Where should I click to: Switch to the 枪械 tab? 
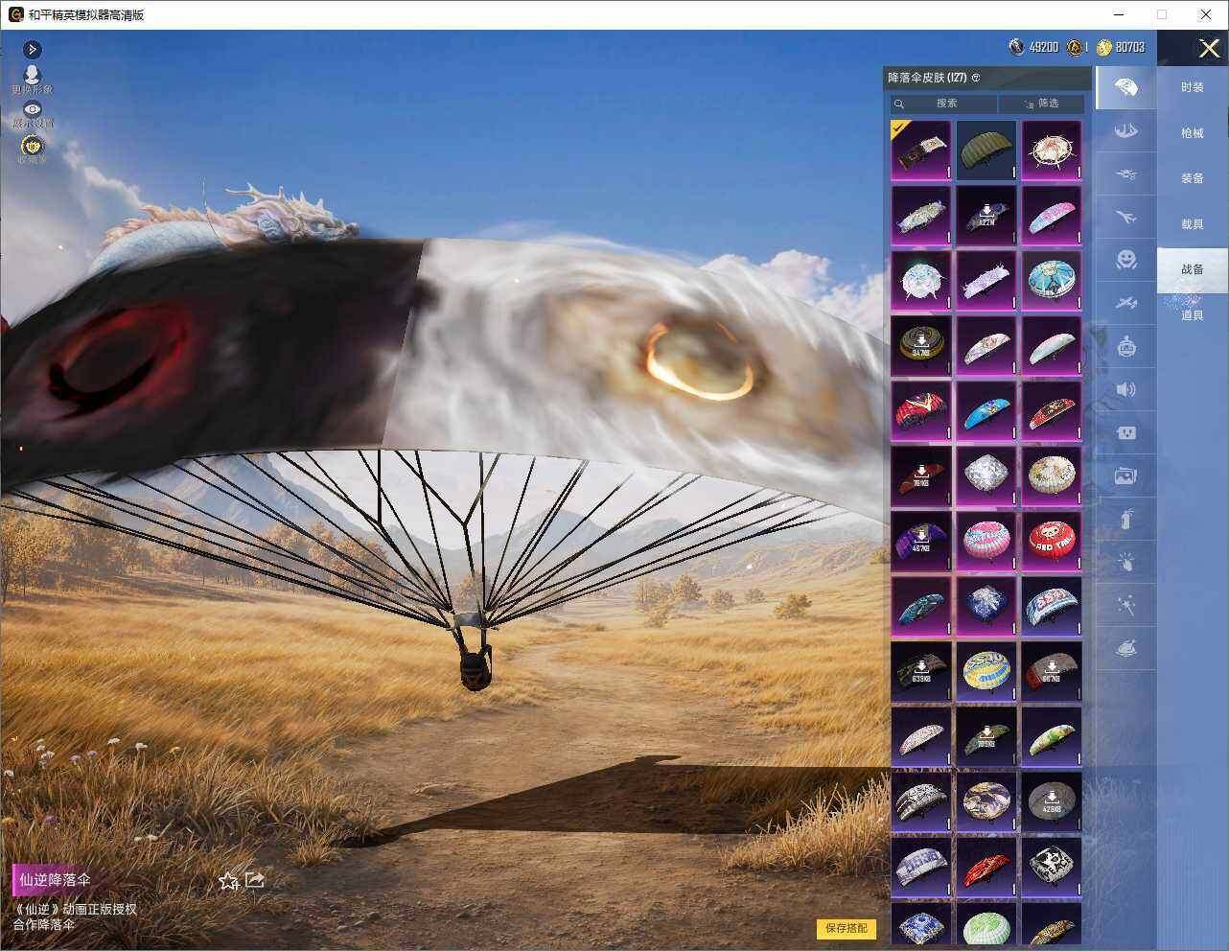[1192, 133]
